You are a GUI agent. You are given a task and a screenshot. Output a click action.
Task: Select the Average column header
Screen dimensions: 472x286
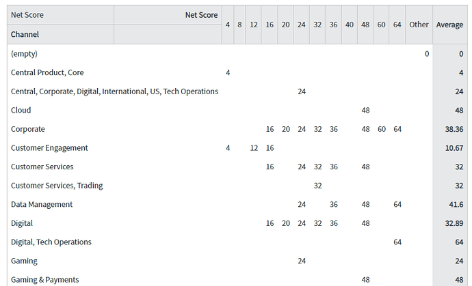pos(449,25)
